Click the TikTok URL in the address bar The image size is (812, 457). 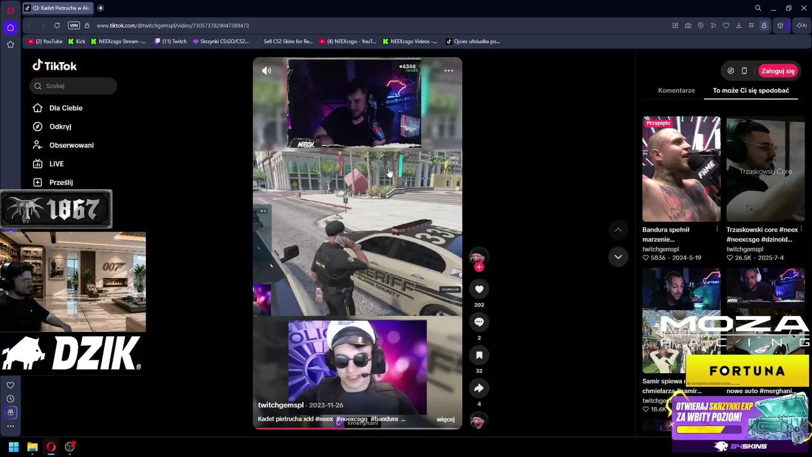[173, 25]
